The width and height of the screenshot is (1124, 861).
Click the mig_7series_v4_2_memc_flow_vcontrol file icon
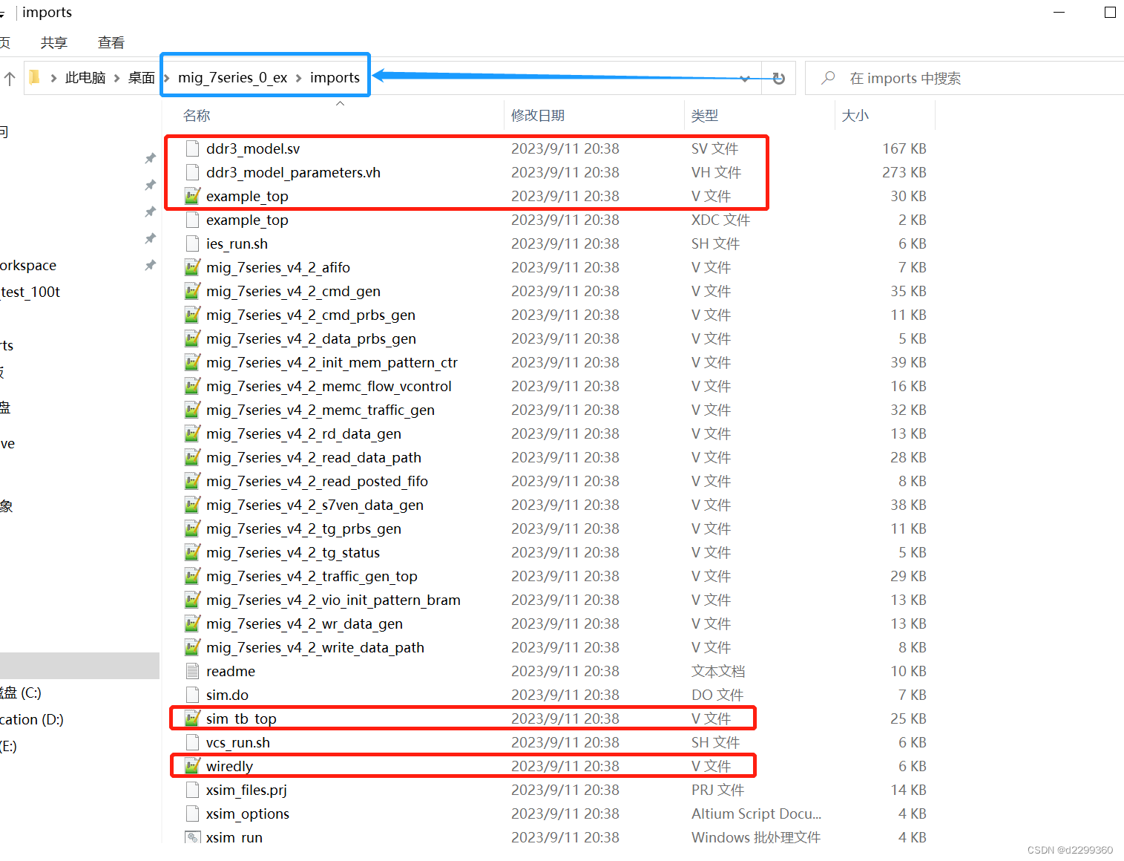coord(192,386)
